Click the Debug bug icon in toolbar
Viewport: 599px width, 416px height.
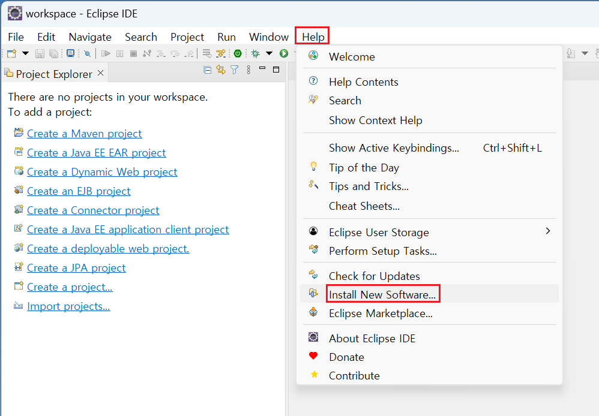click(256, 53)
